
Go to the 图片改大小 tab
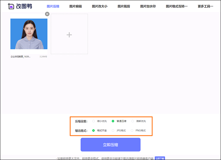pos(100,6)
